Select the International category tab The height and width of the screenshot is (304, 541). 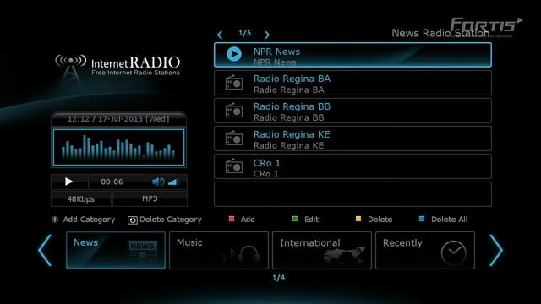point(322,250)
